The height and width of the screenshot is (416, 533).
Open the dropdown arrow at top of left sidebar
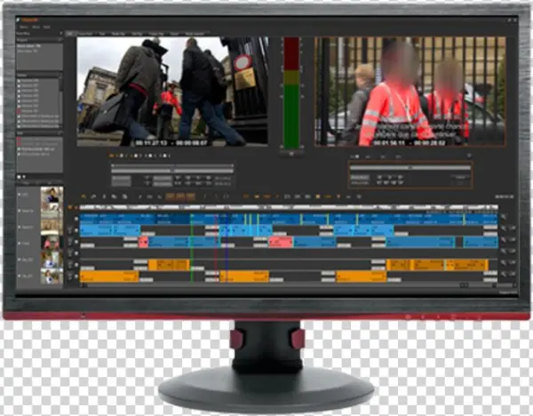click(60, 34)
